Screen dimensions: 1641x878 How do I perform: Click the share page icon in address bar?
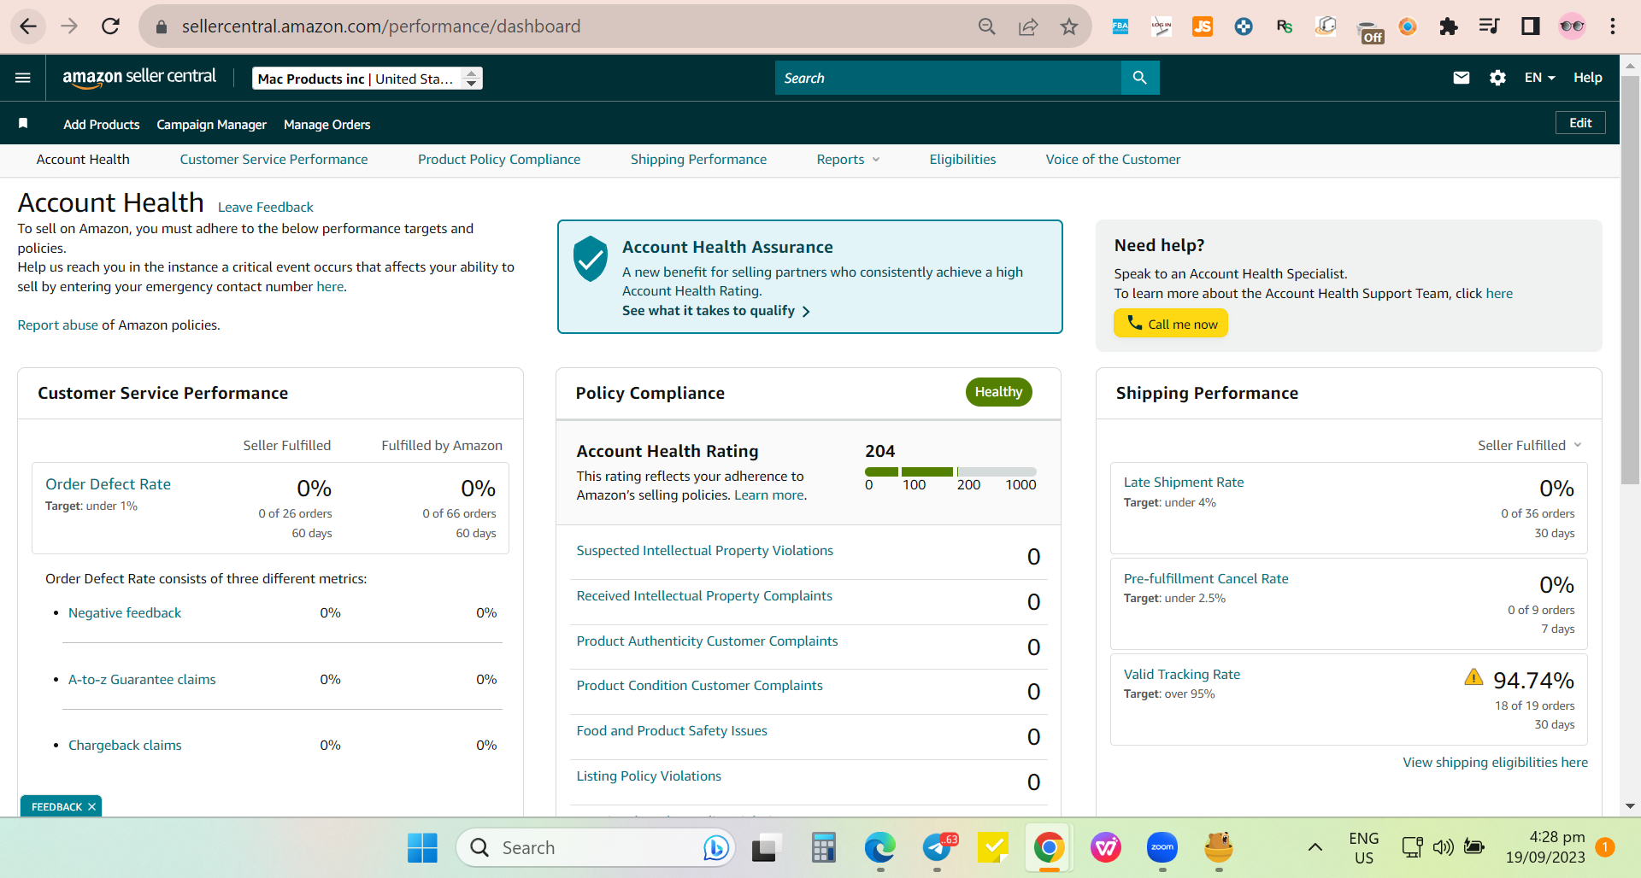[x=1027, y=26]
